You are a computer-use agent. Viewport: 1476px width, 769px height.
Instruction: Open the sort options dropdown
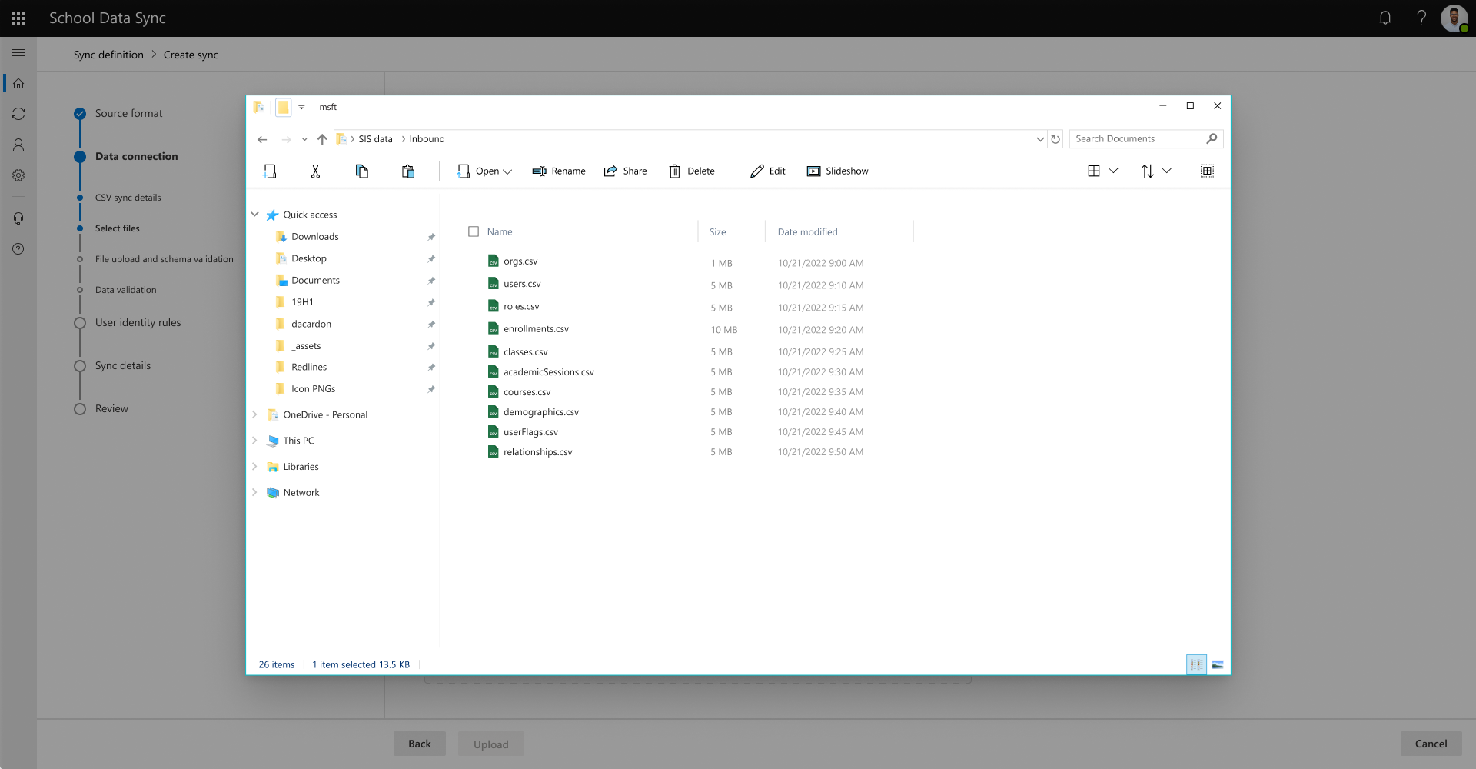coord(1155,171)
